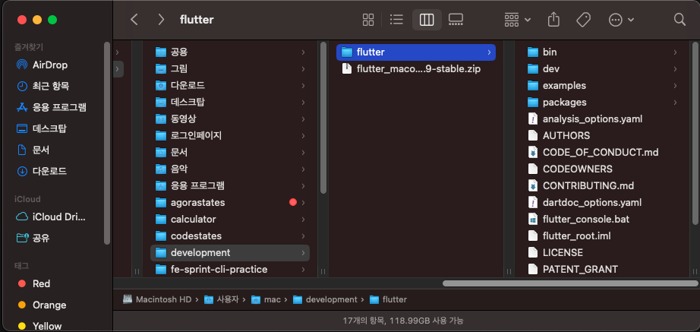Expand the examples folder chevron
Screen dimensions: 700x332
tap(676, 85)
